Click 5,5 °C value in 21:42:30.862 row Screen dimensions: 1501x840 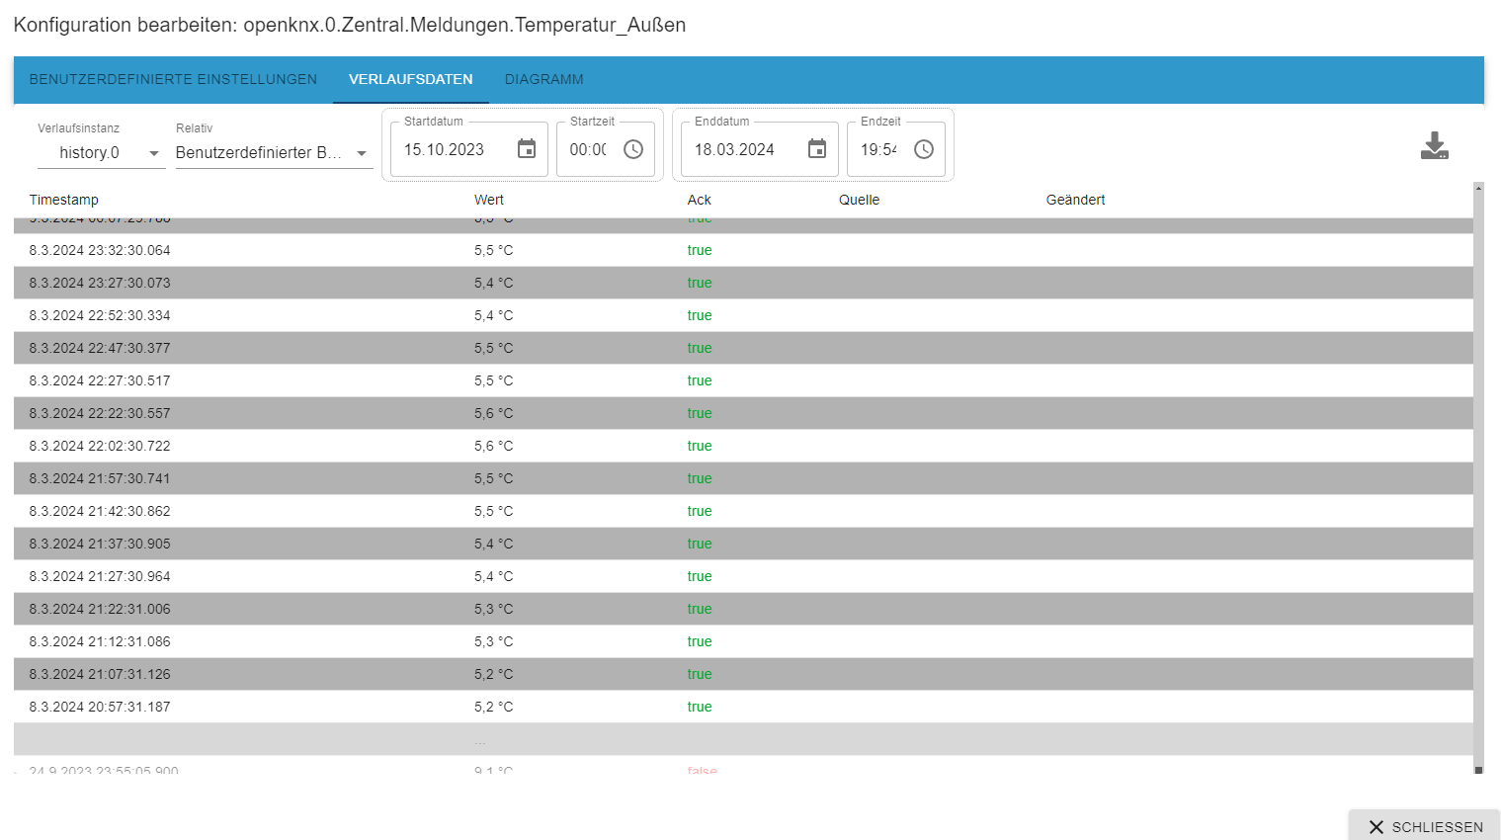(493, 511)
